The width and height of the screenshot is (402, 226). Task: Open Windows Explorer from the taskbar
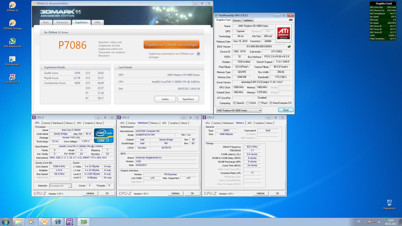click(x=19, y=222)
